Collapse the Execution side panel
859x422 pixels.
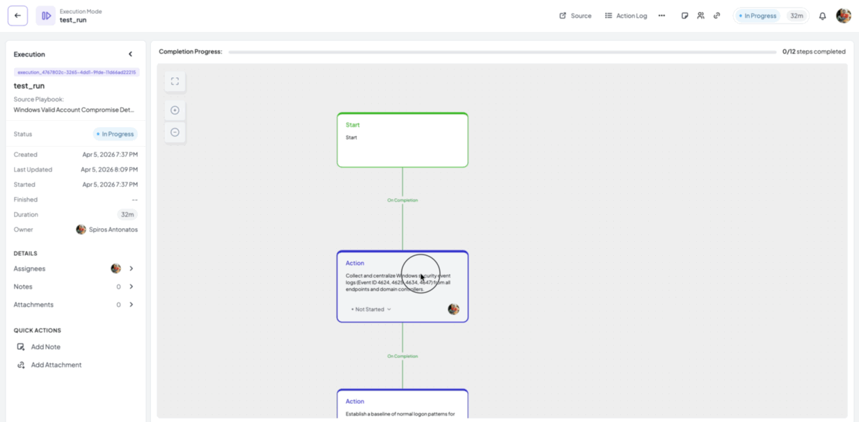[129, 54]
